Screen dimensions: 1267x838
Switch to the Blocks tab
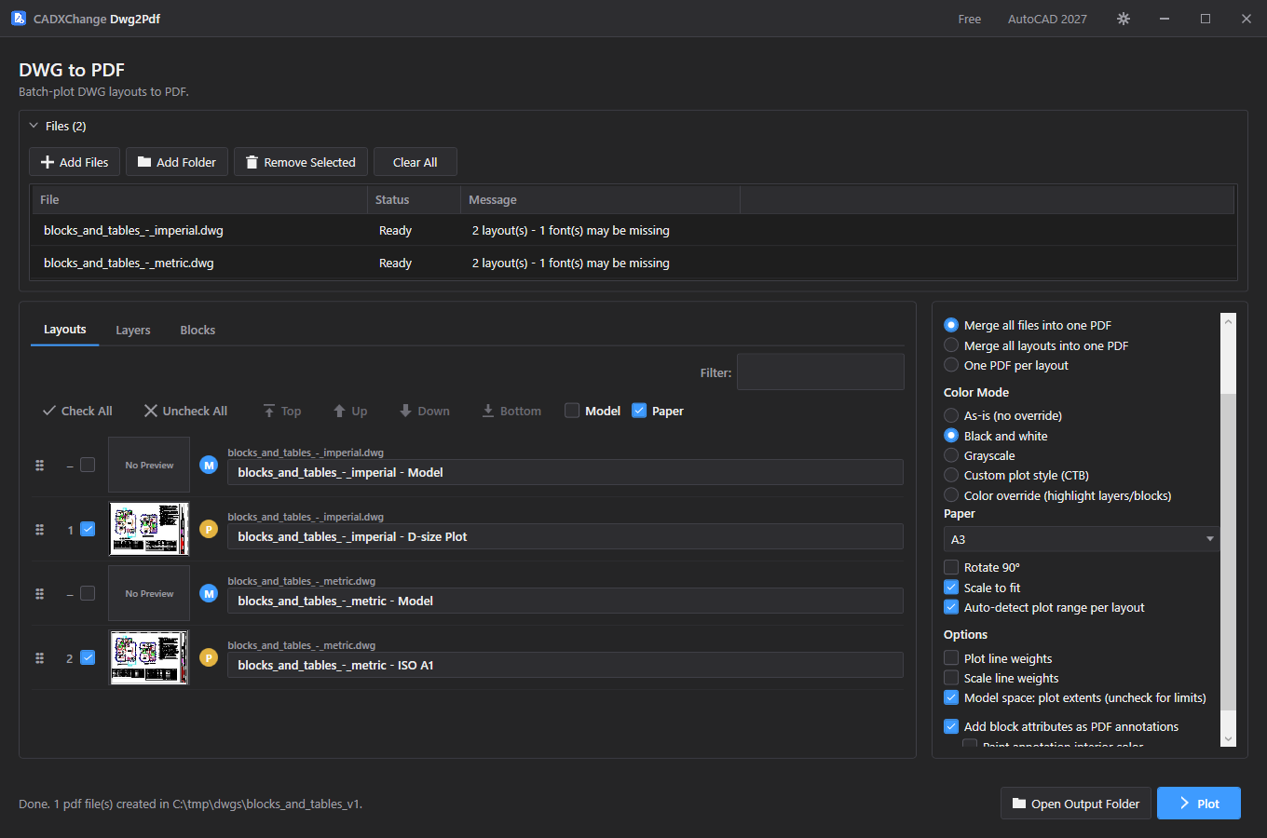(198, 330)
